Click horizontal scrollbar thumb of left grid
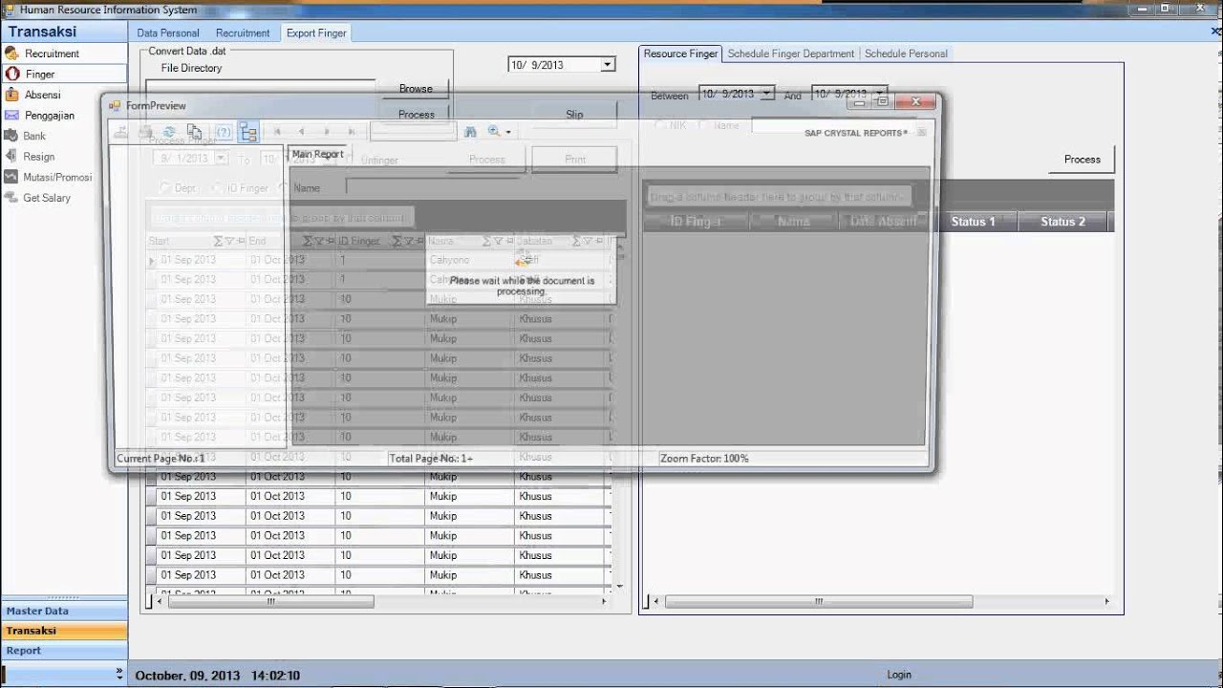The width and height of the screenshot is (1223, 688). (270, 602)
